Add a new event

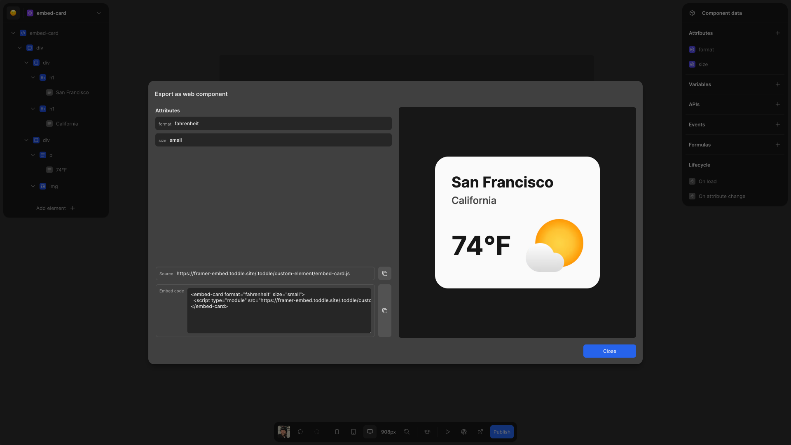tap(778, 124)
